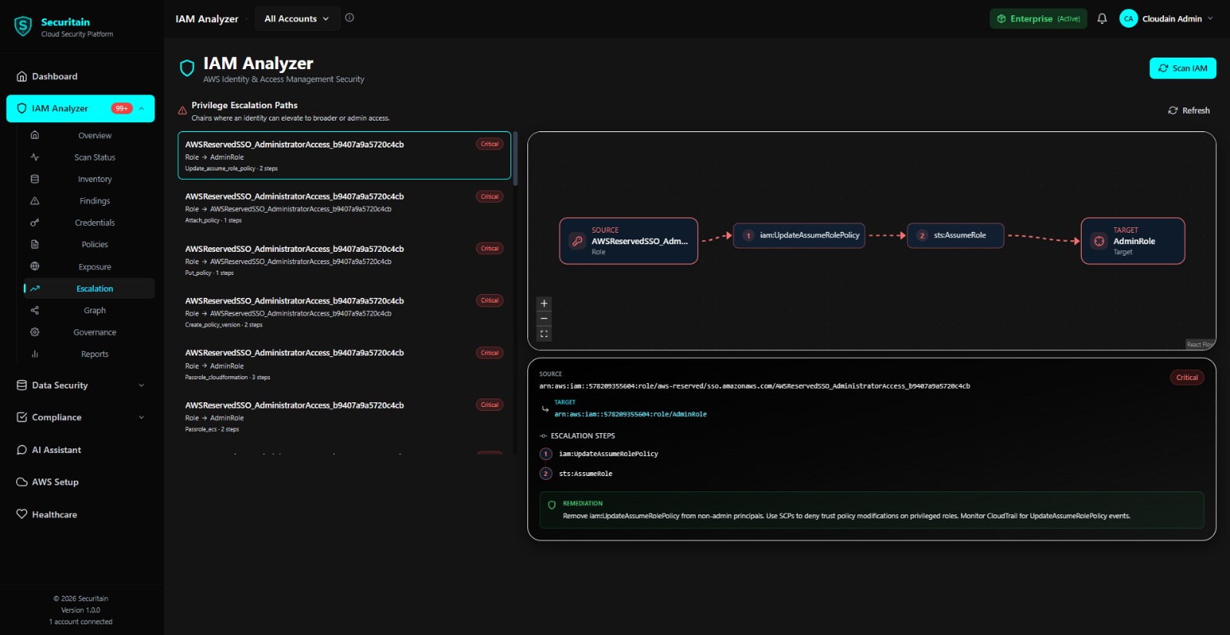Screen dimensions: 1230x635
Task: Open the Dashboard home icon
Action: [x=22, y=77]
